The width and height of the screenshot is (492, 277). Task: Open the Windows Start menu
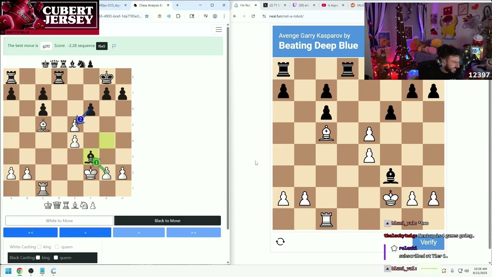pyautogui.click(x=8, y=271)
